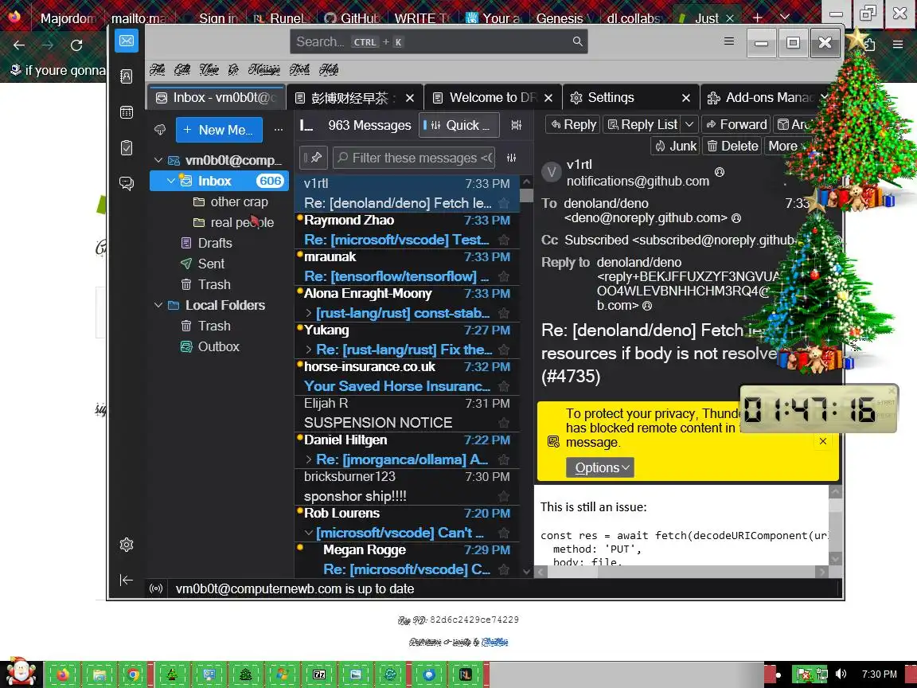Reload the Firefox page
The height and width of the screenshot is (688, 917).
(76, 45)
